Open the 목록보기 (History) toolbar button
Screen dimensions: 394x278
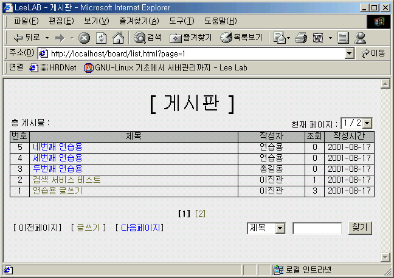(x=241, y=38)
